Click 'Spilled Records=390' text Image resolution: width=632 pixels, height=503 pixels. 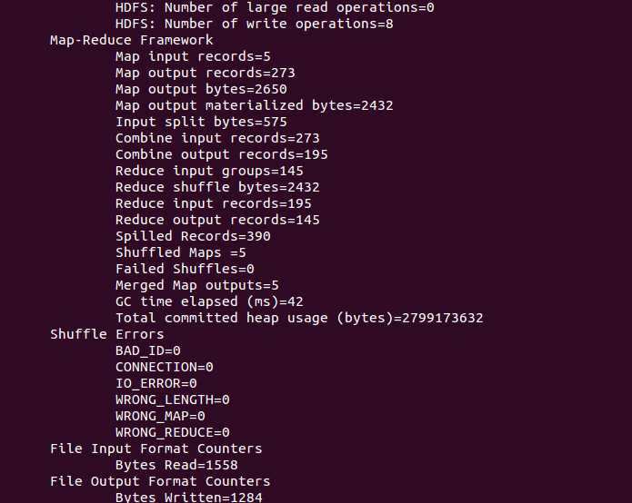[193, 236]
